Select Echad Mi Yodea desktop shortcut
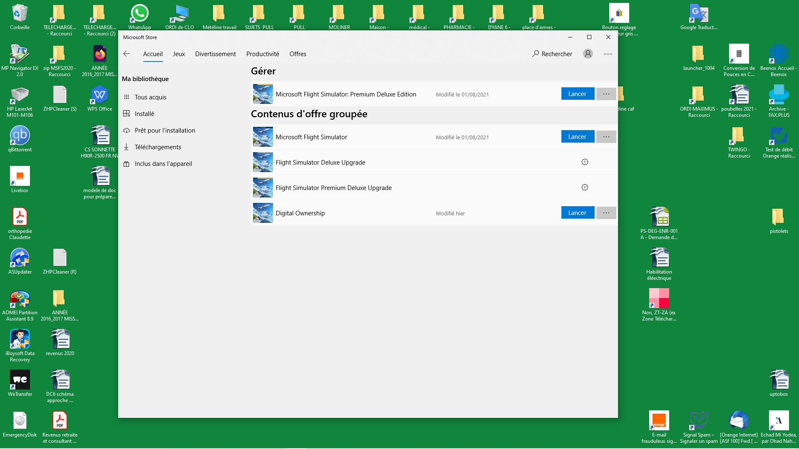 [779, 427]
